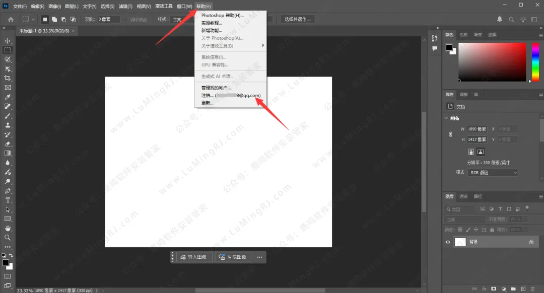Viewport: 544px width, 293px height.
Task: Switch to the 色板 tab
Action: (463, 35)
